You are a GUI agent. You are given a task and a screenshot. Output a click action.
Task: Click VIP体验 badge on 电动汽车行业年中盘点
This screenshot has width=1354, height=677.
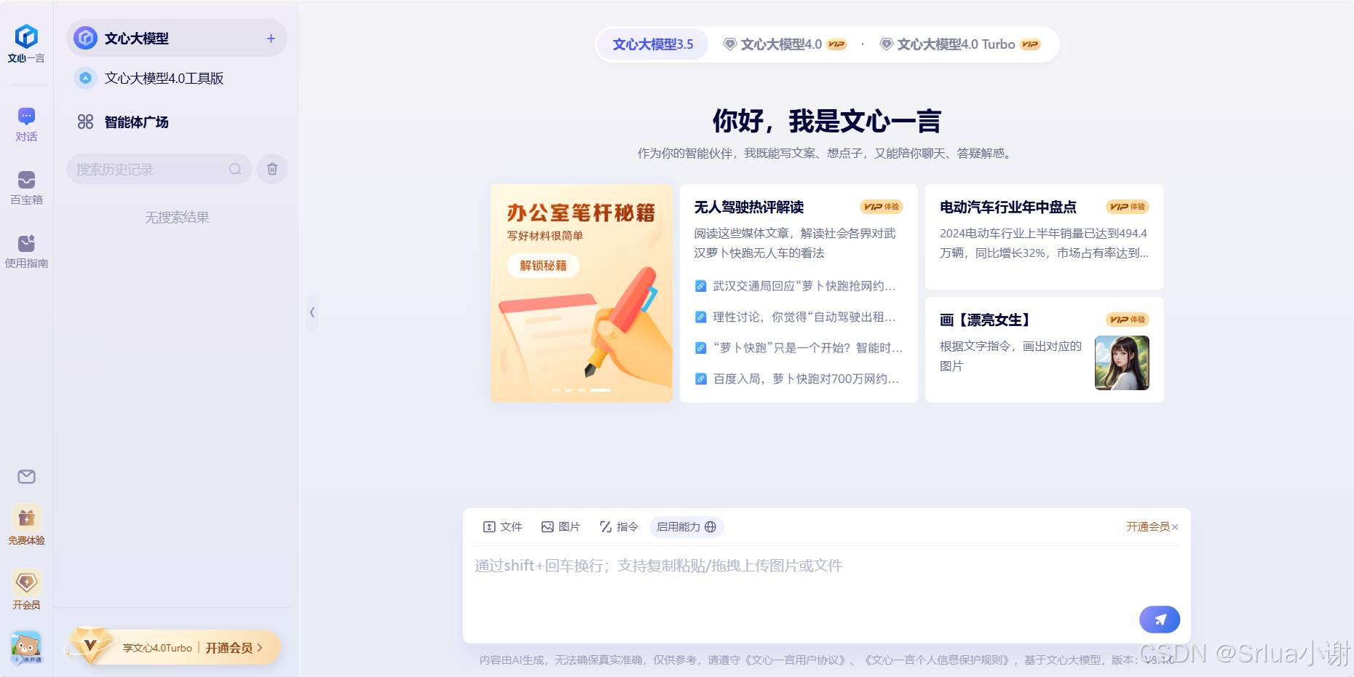(1128, 207)
